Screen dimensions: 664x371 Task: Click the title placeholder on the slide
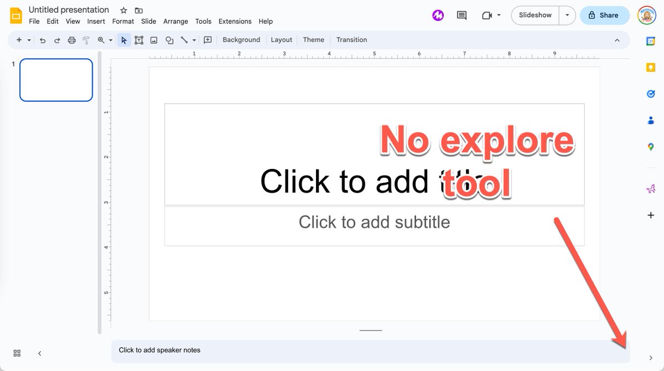pyautogui.click(x=374, y=154)
